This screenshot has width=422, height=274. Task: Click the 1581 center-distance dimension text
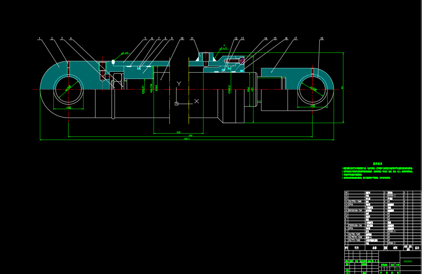point(190,135)
